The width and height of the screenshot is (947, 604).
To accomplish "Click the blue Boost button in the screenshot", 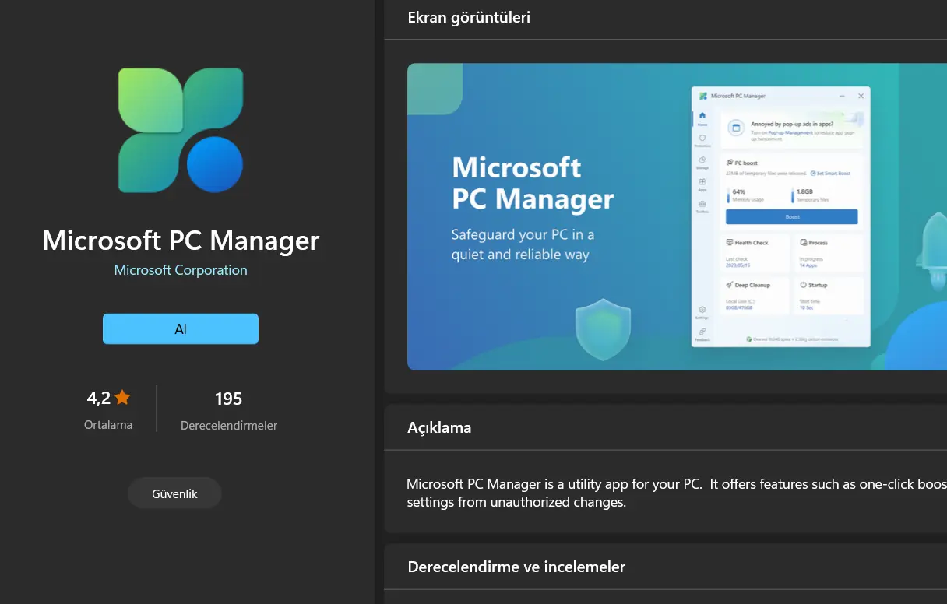I will pyautogui.click(x=791, y=217).
